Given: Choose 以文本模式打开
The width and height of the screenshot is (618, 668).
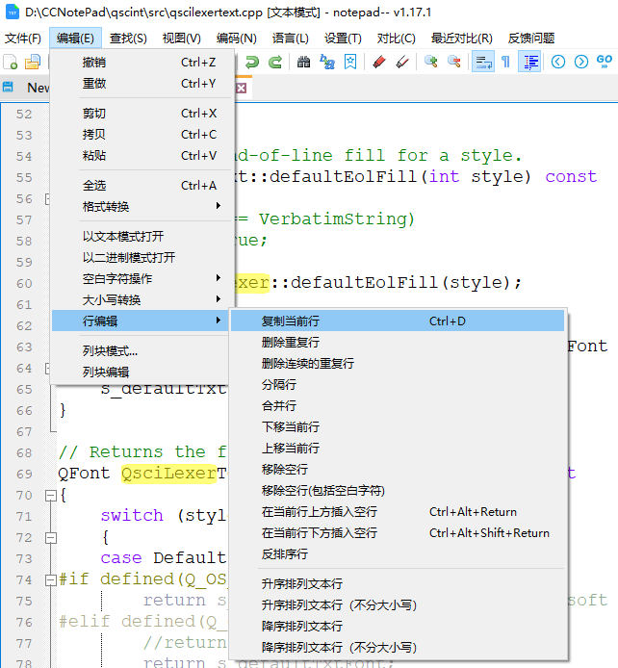Looking at the screenshot, I should (x=142, y=237).
